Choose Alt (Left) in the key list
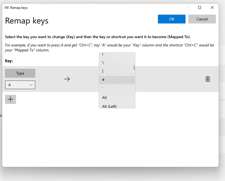 117,106
